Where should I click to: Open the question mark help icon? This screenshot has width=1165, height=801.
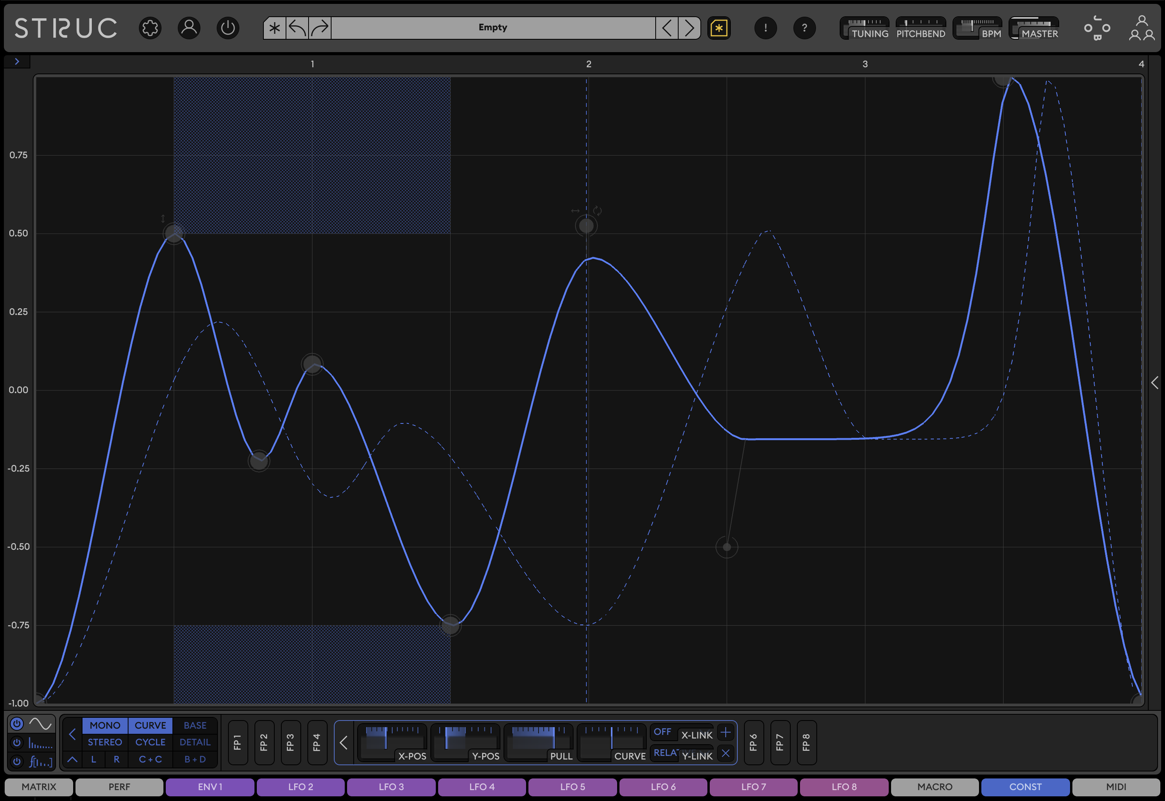[804, 28]
